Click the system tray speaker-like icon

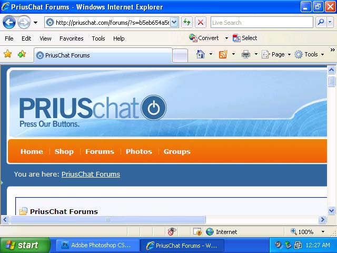279,245
